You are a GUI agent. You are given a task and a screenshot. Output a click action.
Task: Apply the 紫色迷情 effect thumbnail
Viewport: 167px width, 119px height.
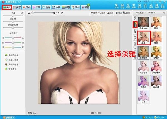tap(156, 67)
